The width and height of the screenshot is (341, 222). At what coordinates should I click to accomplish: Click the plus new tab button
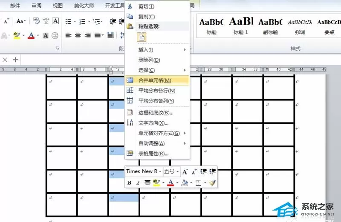coord(15,60)
